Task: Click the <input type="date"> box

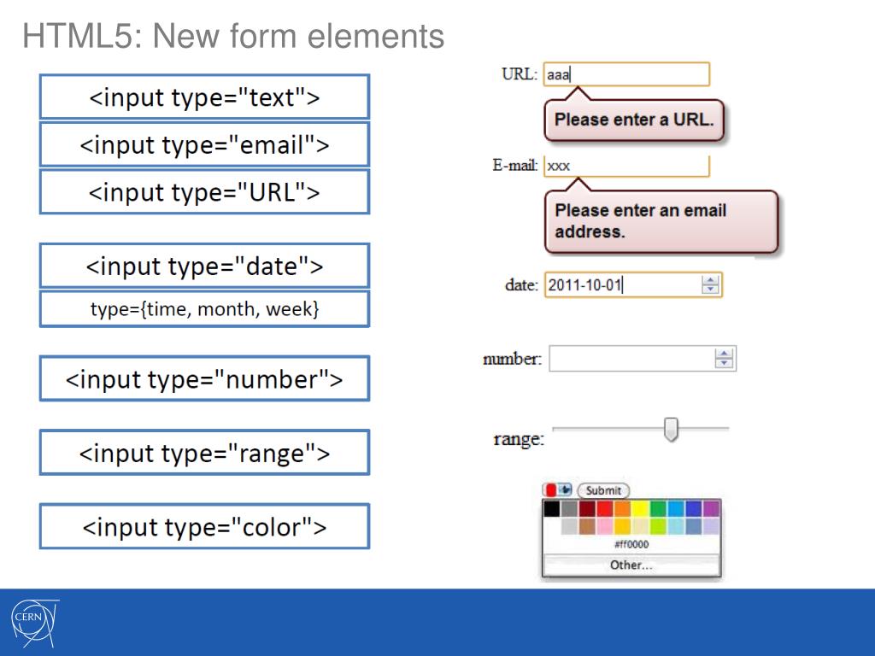Action: pyautogui.click(x=204, y=266)
